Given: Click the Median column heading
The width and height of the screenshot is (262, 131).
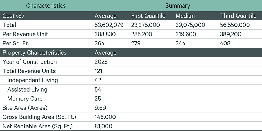Looking at the screenshot, I should click(x=185, y=16).
